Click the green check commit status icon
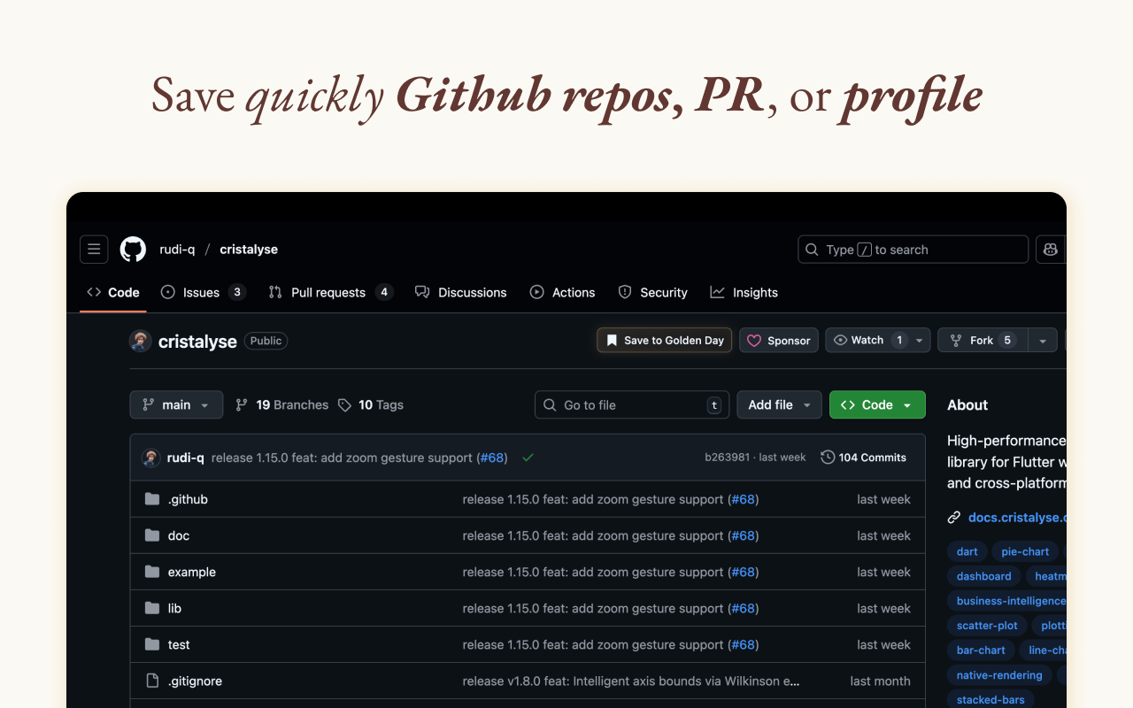The height and width of the screenshot is (708, 1133). 528,458
